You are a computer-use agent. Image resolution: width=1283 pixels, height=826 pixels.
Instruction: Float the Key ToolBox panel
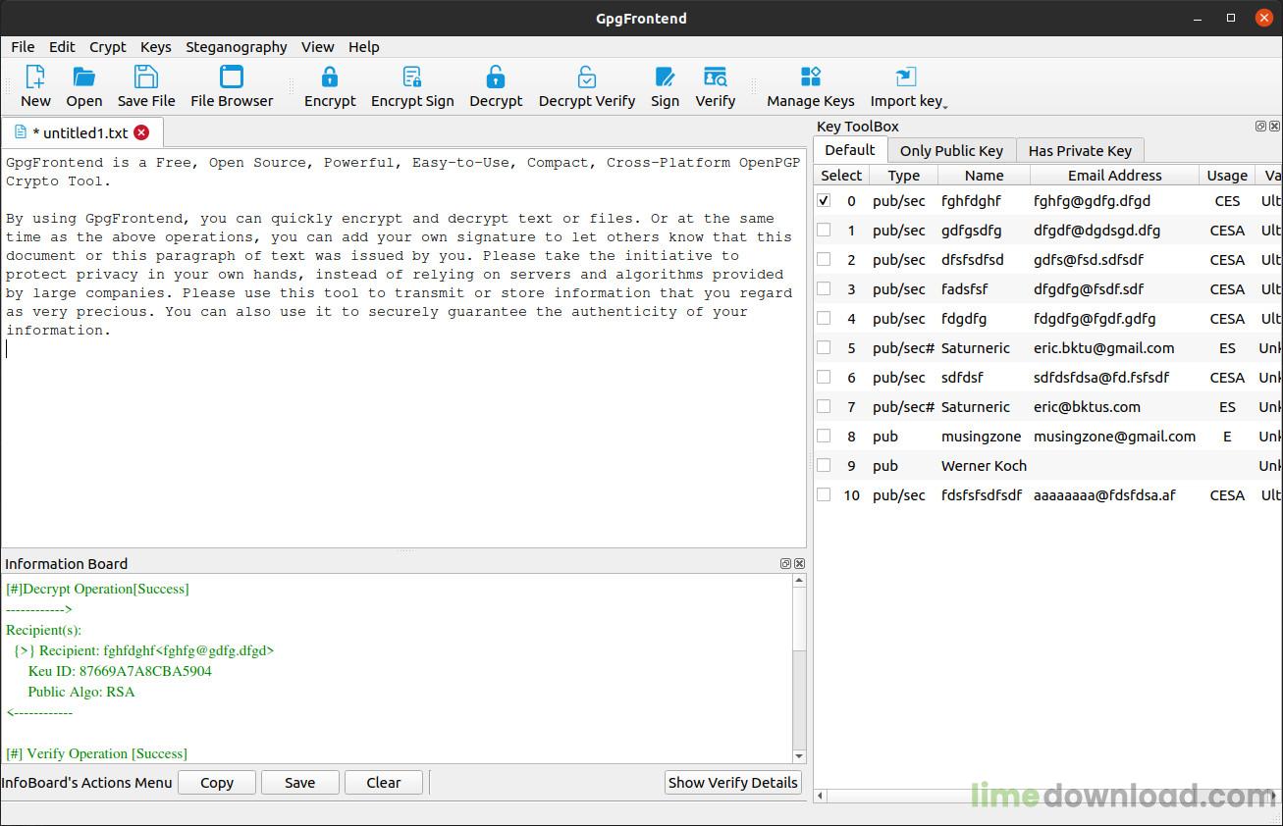coord(1261,127)
